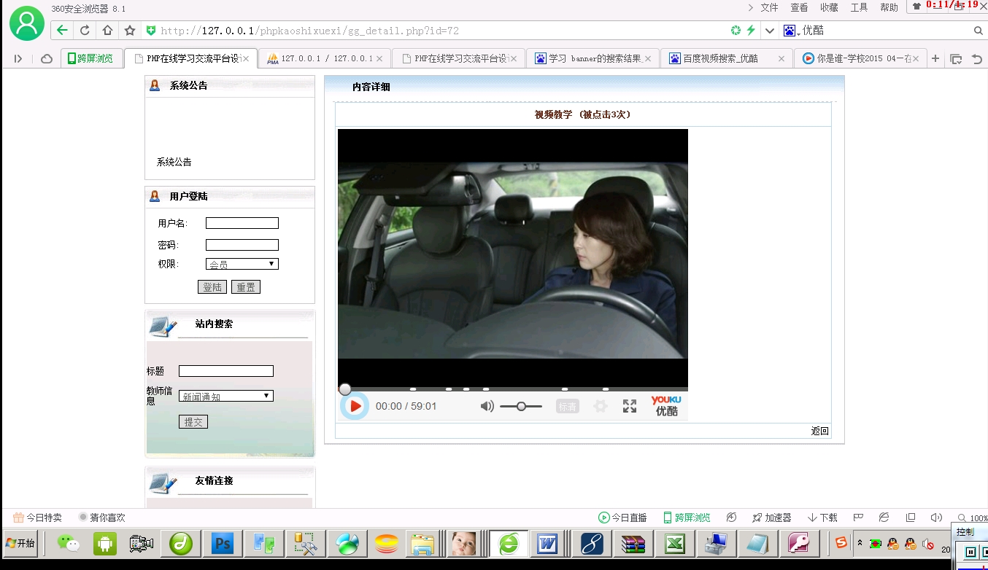Expand the system tray hidden icons arrow
This screenshot has width=988, height=570.
coord(860,543)
